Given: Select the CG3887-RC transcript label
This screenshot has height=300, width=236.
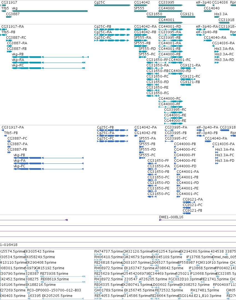Looking at the screenshot, I should 16,38.
